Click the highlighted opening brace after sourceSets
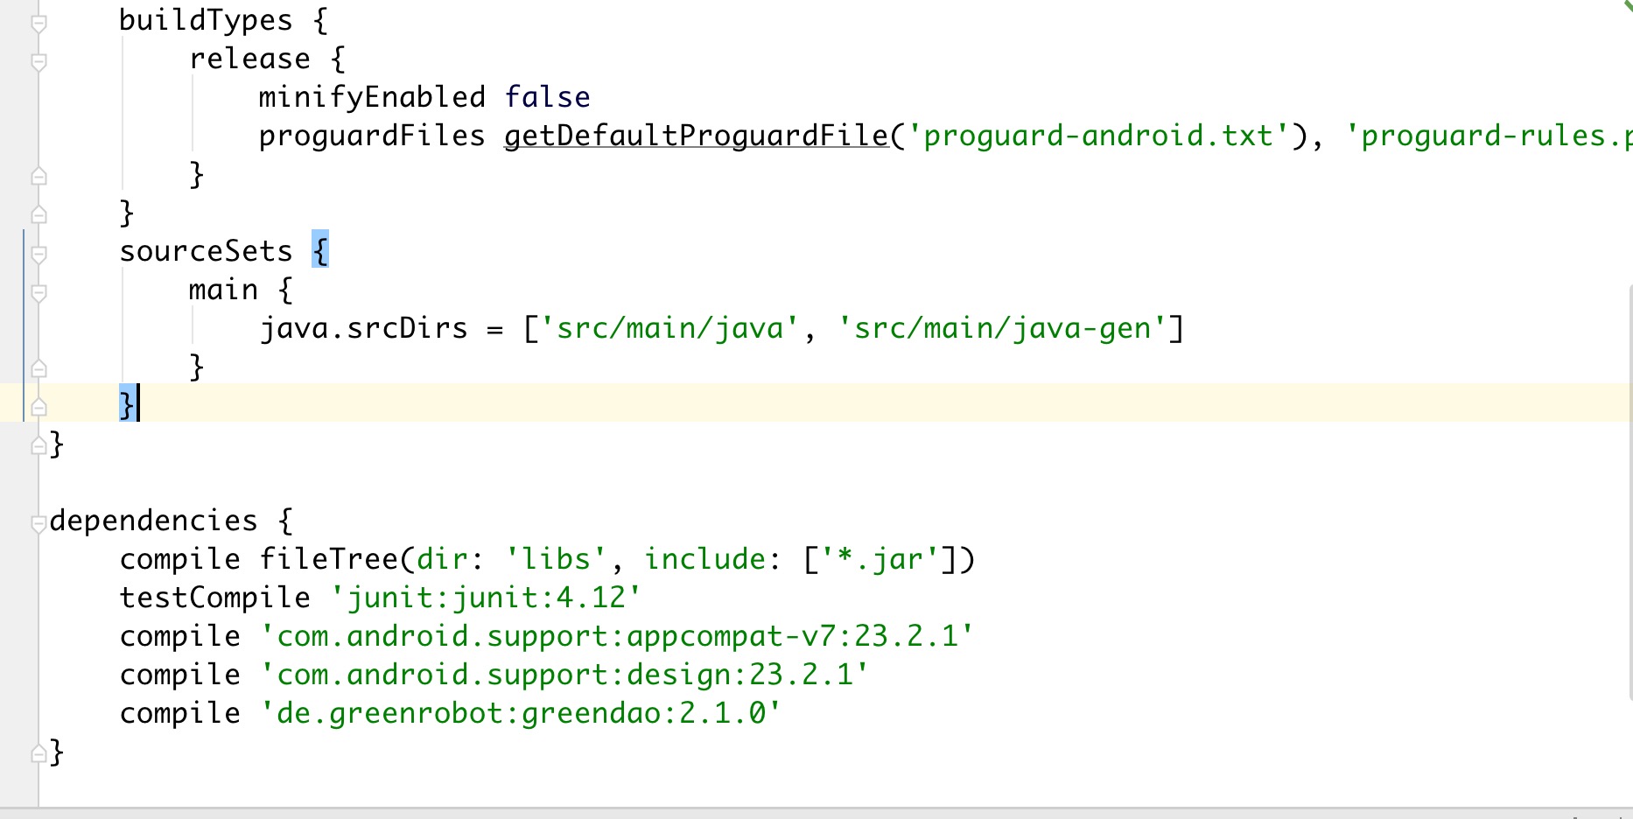 [320, 251]
